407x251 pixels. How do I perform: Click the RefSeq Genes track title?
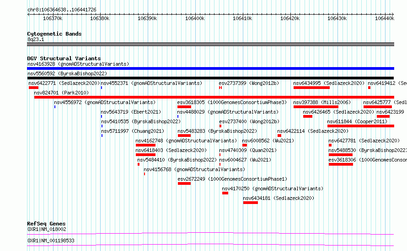tap(46, 224)
